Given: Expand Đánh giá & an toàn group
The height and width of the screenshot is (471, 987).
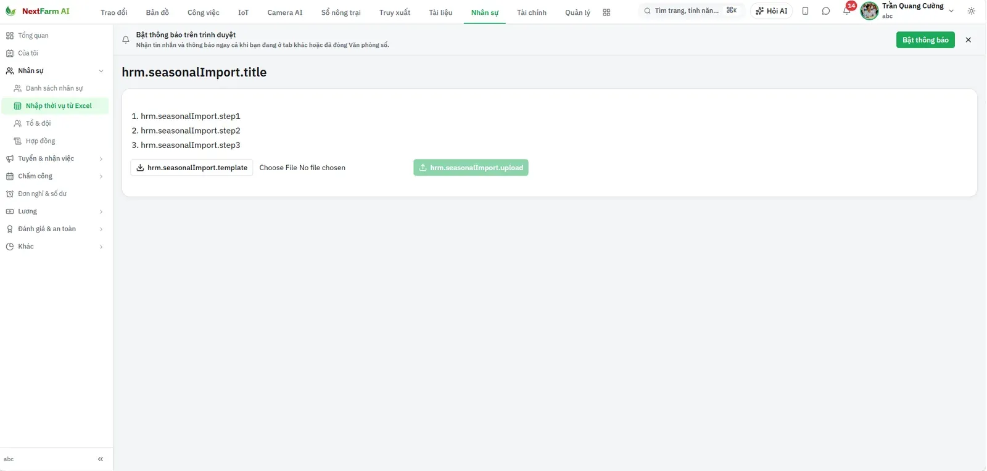Looking at the screenshot, I should (55, 229).
